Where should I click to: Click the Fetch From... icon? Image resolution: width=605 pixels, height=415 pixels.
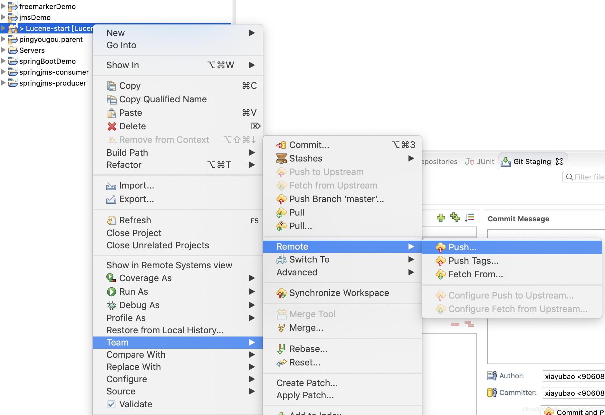(x=440, y=274)
